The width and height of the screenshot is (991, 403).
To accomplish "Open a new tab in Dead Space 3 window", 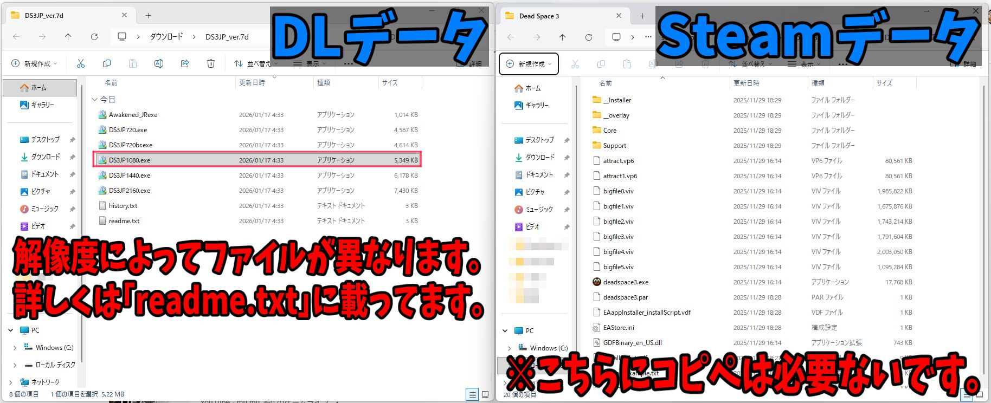I will [642, 16].
